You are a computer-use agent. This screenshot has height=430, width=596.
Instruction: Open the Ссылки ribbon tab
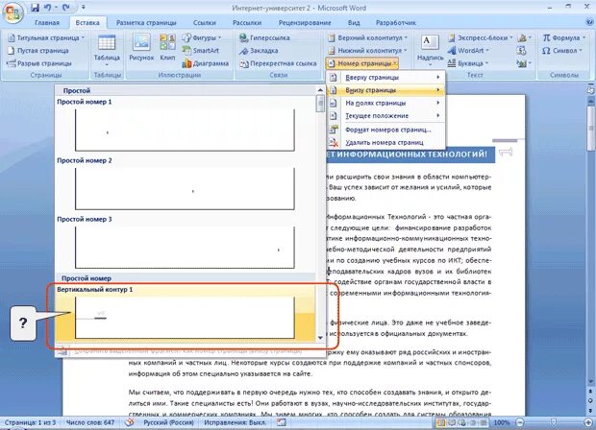[x=204, y=23]
